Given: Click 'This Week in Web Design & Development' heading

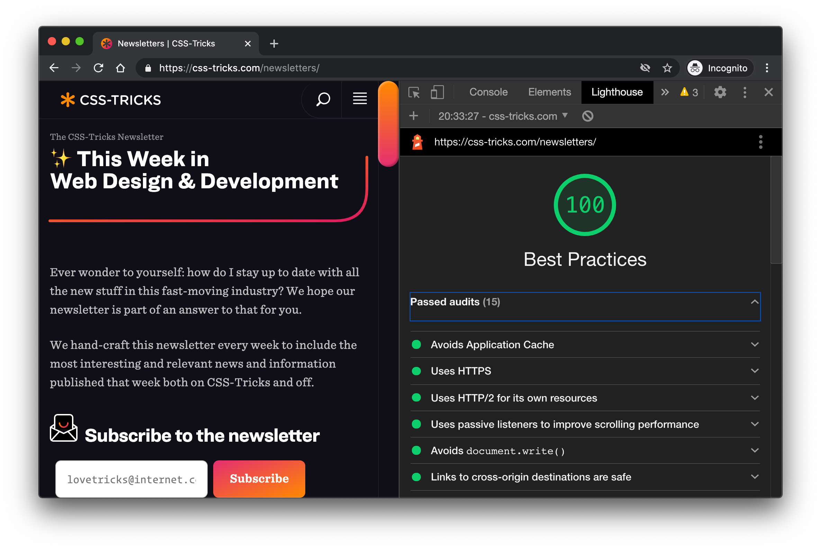Looking at the screenshot, I should (194, 170).
